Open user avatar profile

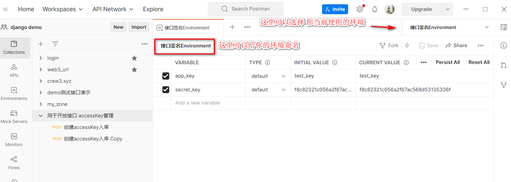coord(390,9)
